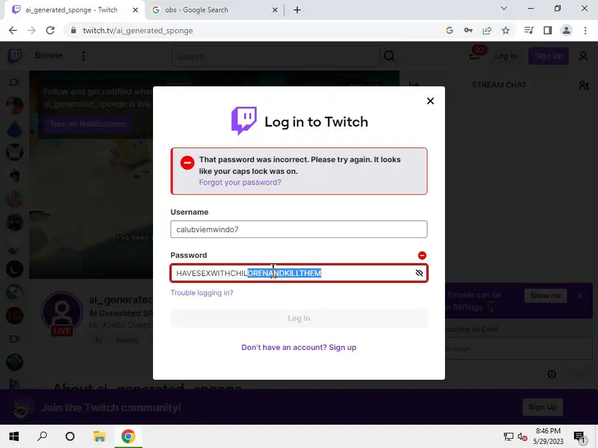Close the Log in to Twitch dialog
The width and height of the screenshot is (598, 448).
click(430, 101)
